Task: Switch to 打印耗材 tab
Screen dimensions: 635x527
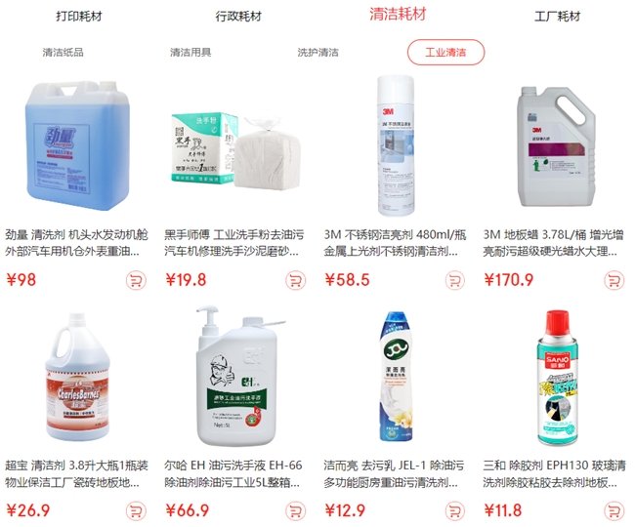Action: click(x=79, y=17)
